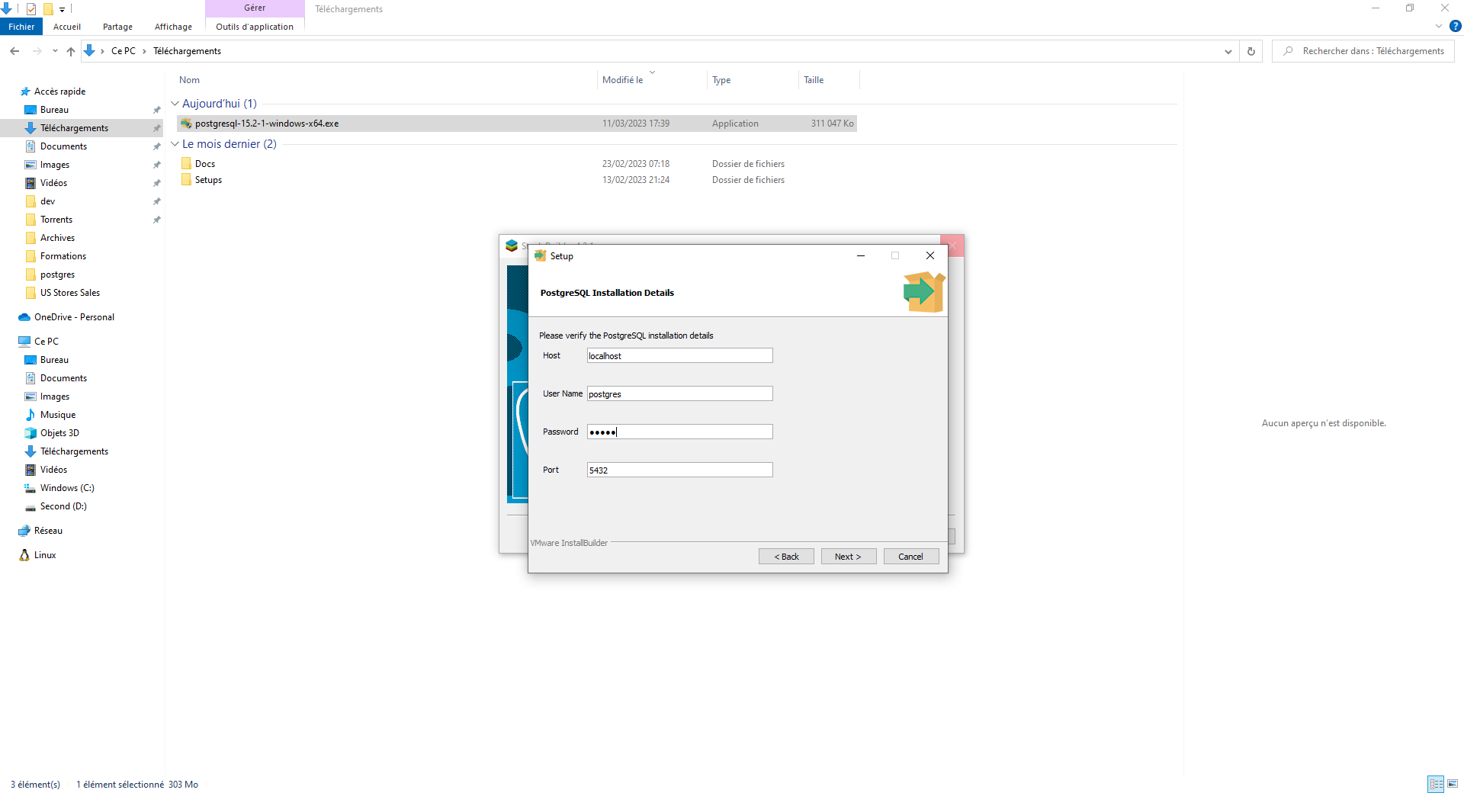This screenshot has width=1464, height=793.
Task: Open the Partage ribbon tab
Action: (117, 27)
